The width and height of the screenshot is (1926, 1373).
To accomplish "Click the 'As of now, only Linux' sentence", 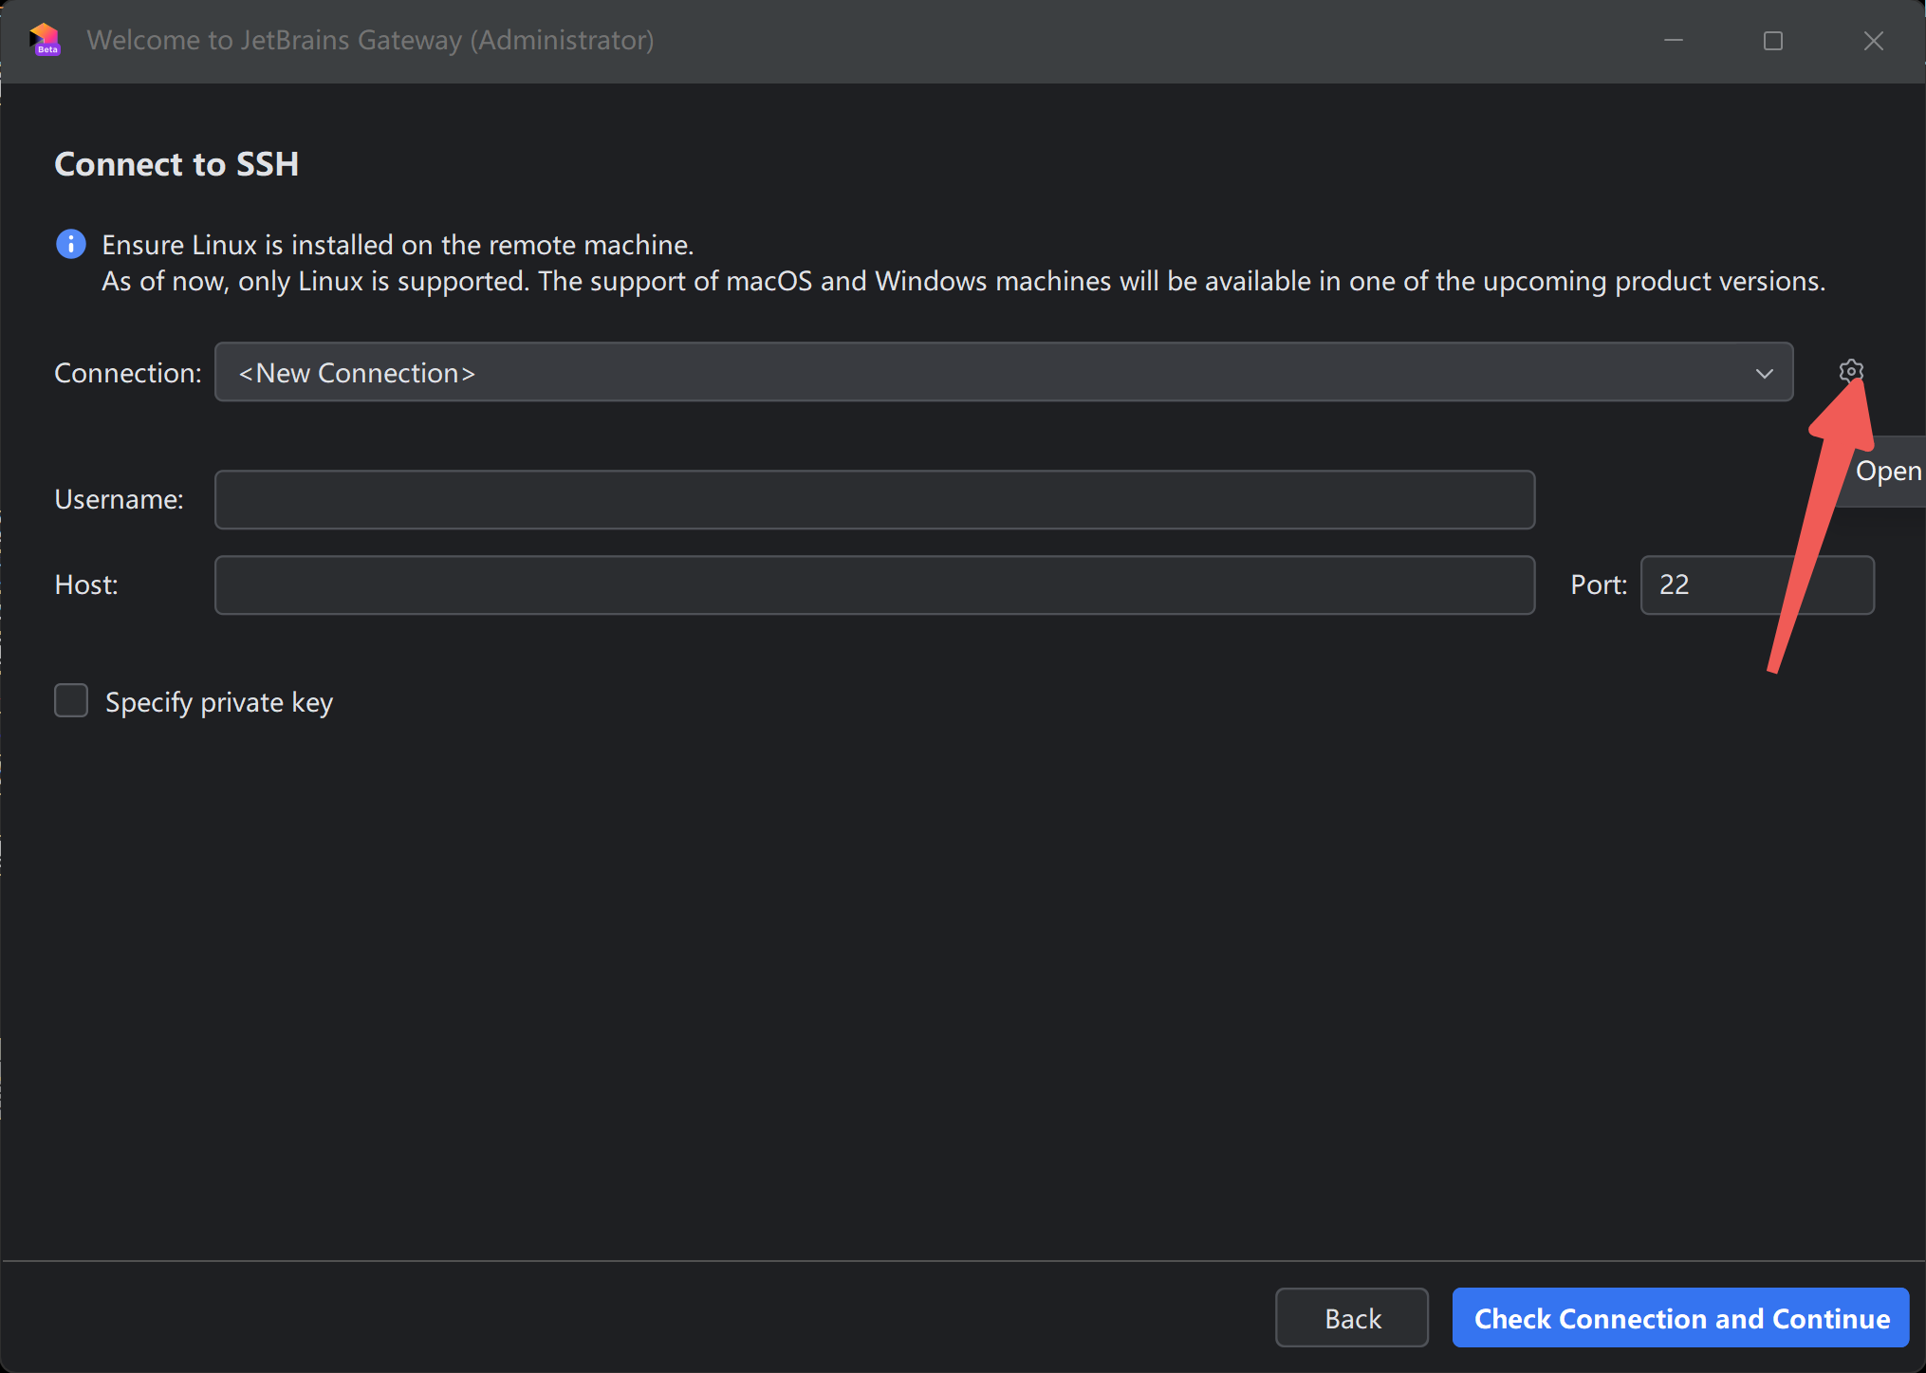I will (x=964, y=281).
